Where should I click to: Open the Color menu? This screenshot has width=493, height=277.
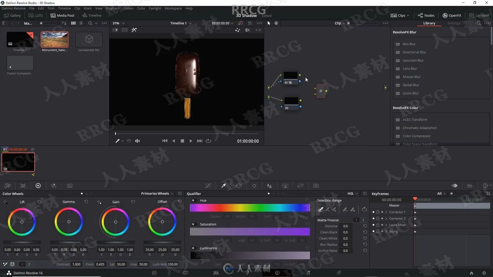click(x=141, y=8)
